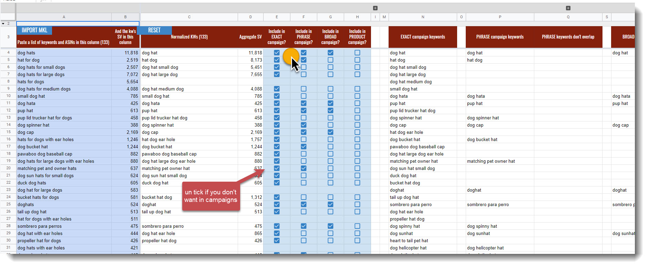Select column P header
Screen dimensions: 649x268
click(500, 17)
